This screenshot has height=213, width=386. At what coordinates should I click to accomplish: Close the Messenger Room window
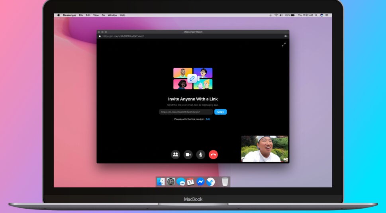(x=99, y=32)
